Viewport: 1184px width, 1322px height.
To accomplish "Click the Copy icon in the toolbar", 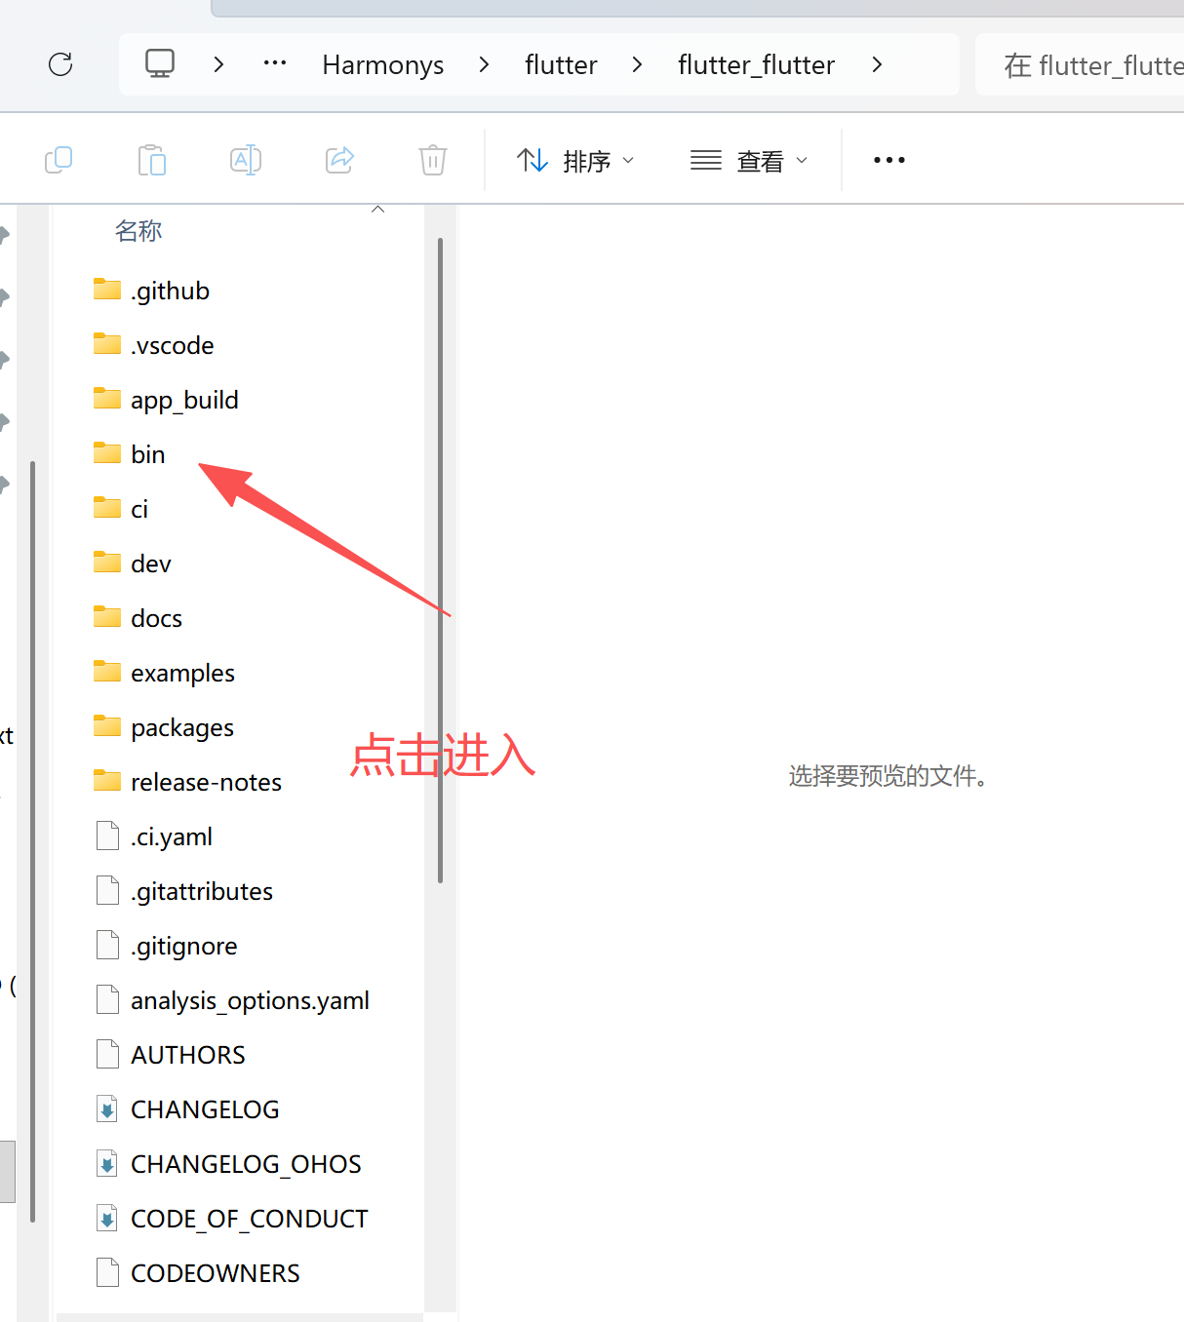I will [59, 159].
